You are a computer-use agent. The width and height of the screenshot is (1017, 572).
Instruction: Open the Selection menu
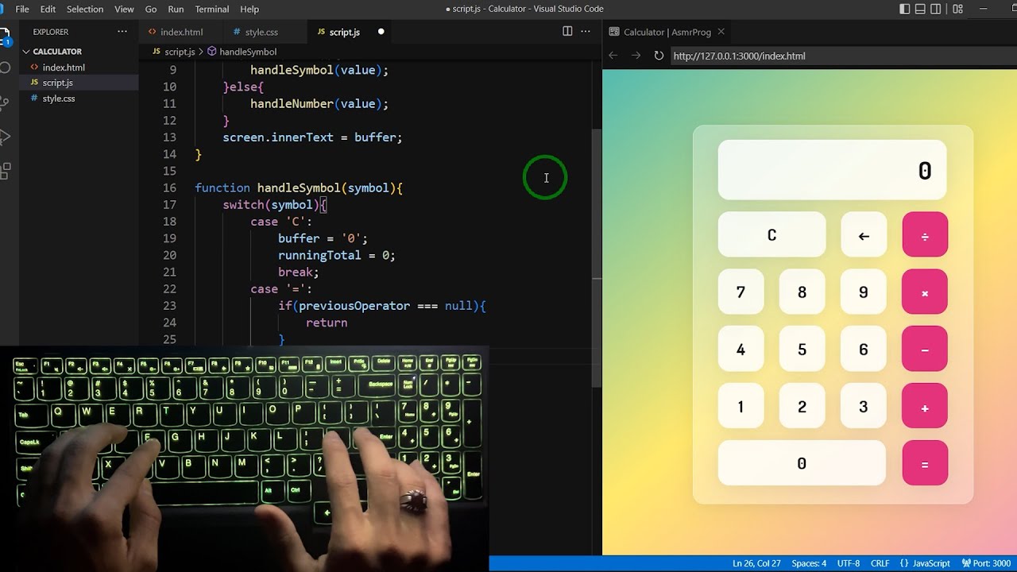point(85,9)
